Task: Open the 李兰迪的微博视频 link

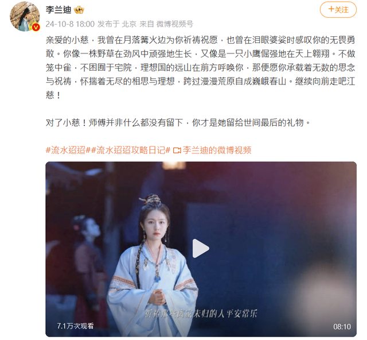Action: click(x=217, y=150)
